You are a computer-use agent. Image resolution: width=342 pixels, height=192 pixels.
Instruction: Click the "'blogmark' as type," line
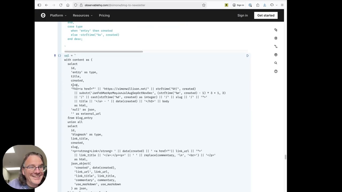[87, 134]
